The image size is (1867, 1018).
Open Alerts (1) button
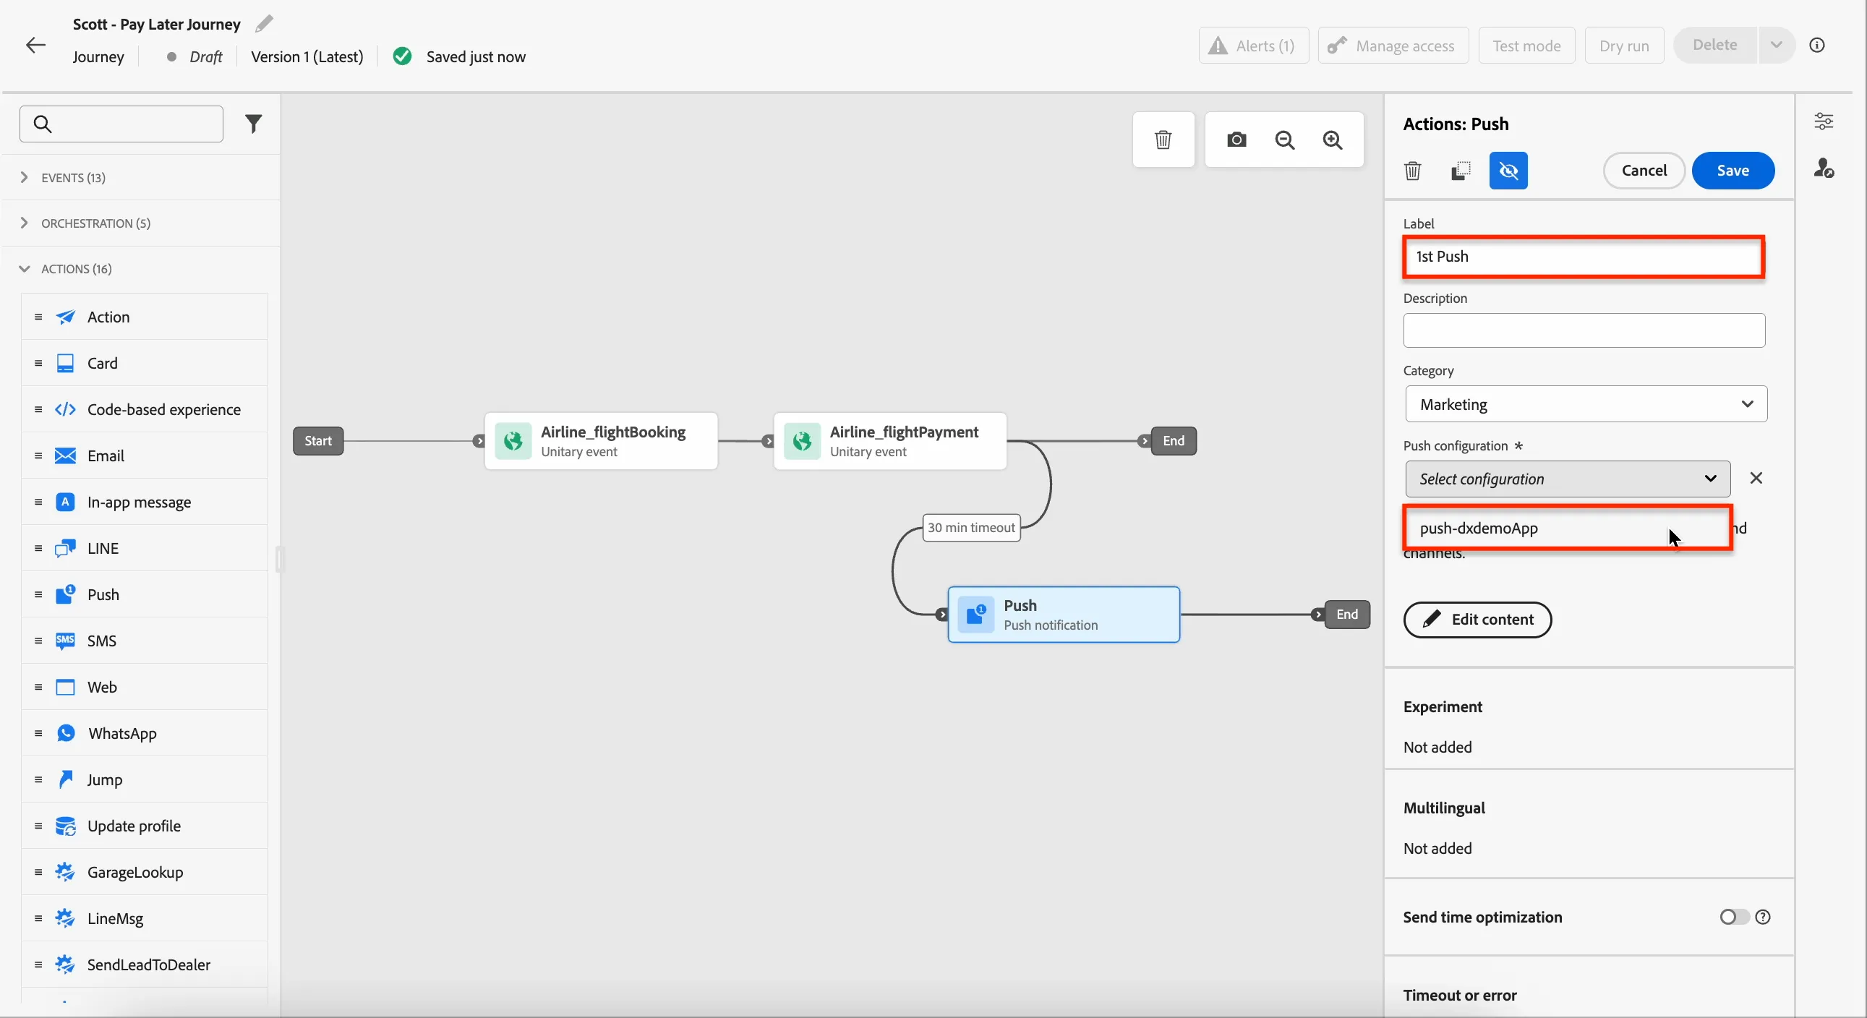1253,46
